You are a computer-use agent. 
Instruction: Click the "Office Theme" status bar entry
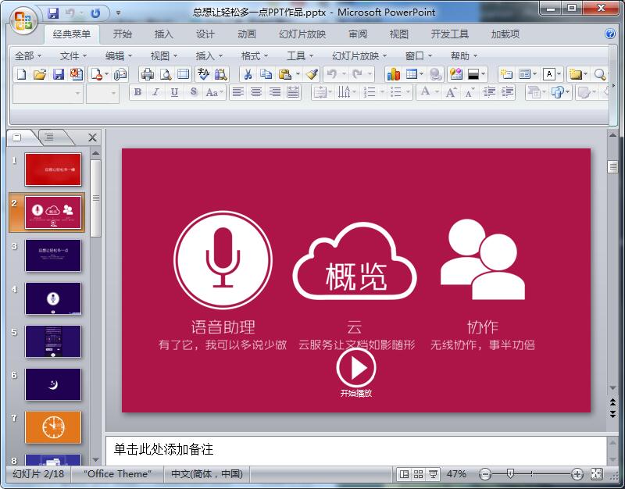pos(118,474)
